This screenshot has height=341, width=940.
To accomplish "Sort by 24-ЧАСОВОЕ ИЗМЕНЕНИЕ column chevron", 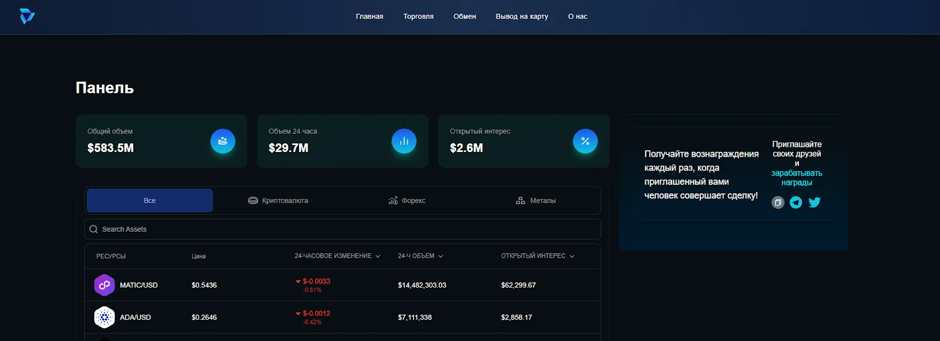I will pos(378,256).
